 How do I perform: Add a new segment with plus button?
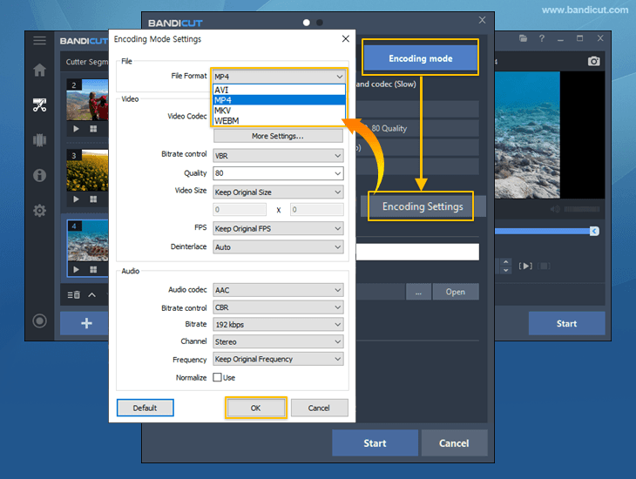(85, 323)
